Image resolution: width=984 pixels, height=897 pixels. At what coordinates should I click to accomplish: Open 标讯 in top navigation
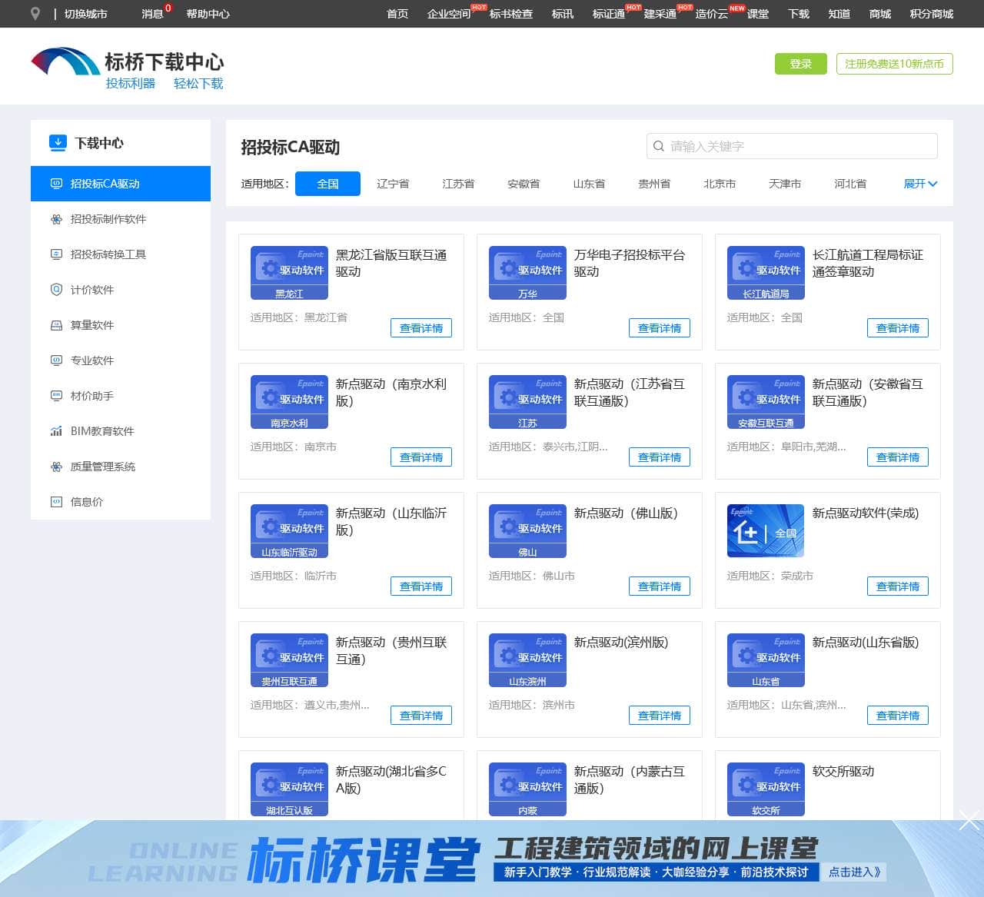coord(563,14)
